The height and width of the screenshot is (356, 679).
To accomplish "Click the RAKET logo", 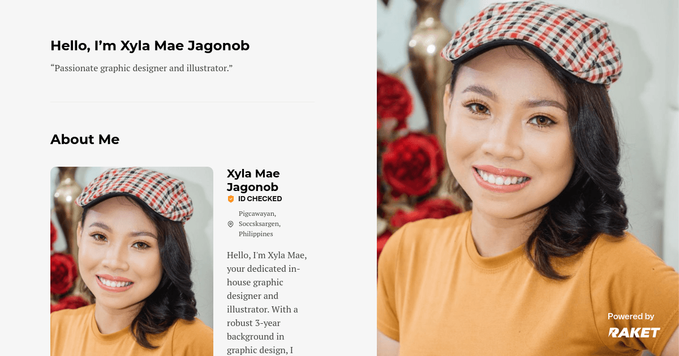I will point(634,333).
